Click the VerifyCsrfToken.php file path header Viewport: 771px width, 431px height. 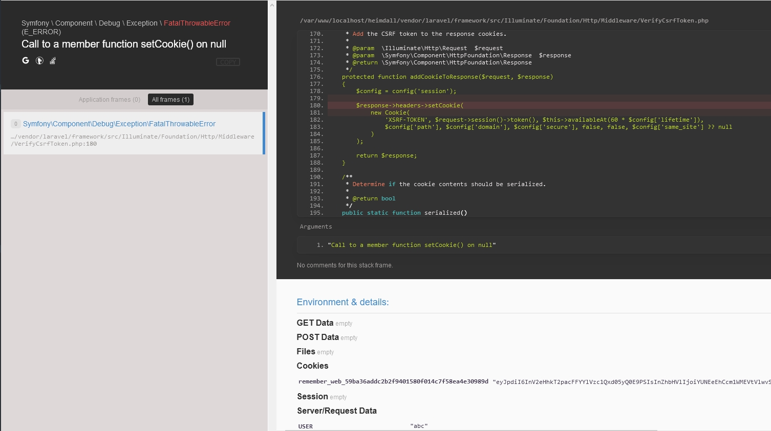(x=504, y=20)
